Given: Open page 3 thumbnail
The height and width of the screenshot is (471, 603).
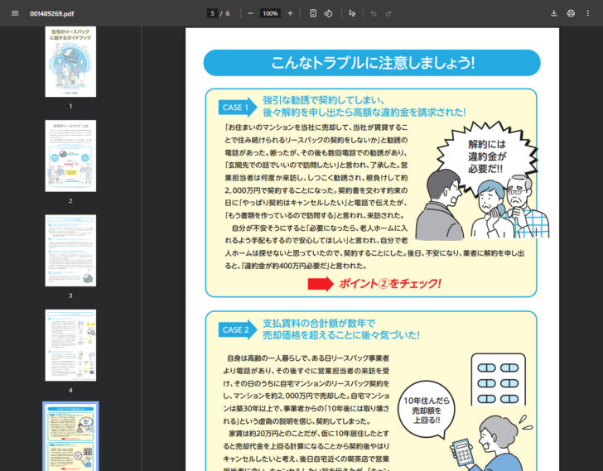Looking at the screenshot, I should 70,251.
